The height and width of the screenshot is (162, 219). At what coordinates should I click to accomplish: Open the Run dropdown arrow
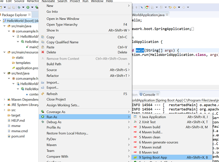point(32,7)
